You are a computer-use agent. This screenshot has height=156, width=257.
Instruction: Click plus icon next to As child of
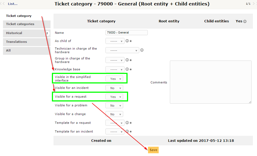131,41
